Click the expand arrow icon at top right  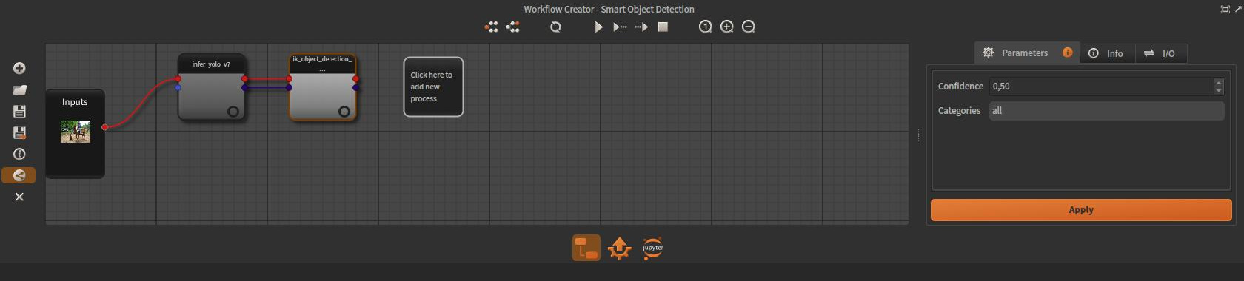(x=1238, y=9)
